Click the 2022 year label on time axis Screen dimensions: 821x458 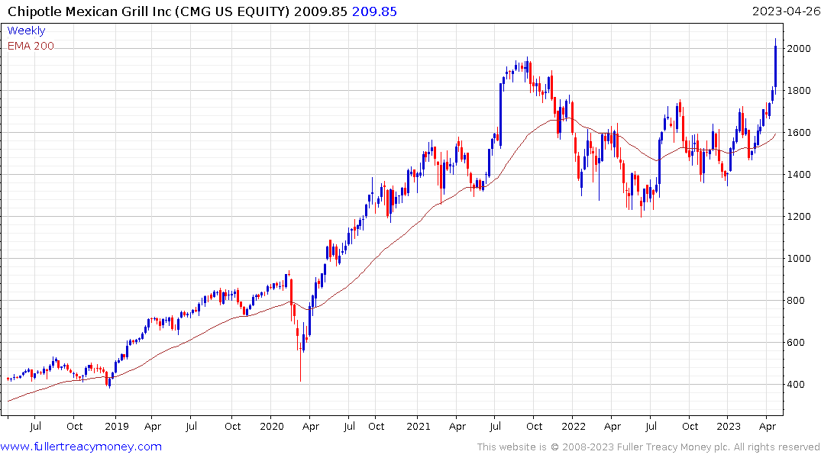(574, 426)
